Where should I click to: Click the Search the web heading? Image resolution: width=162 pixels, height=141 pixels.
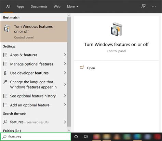coord(14,114)
